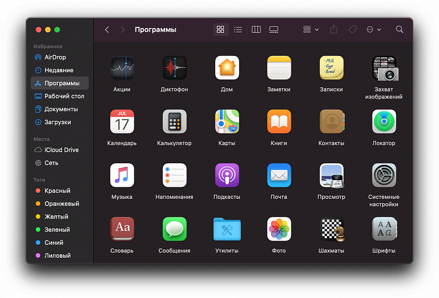439x298 pixels.
Task: Open the Системные настройки app
Action: point(384,175)
